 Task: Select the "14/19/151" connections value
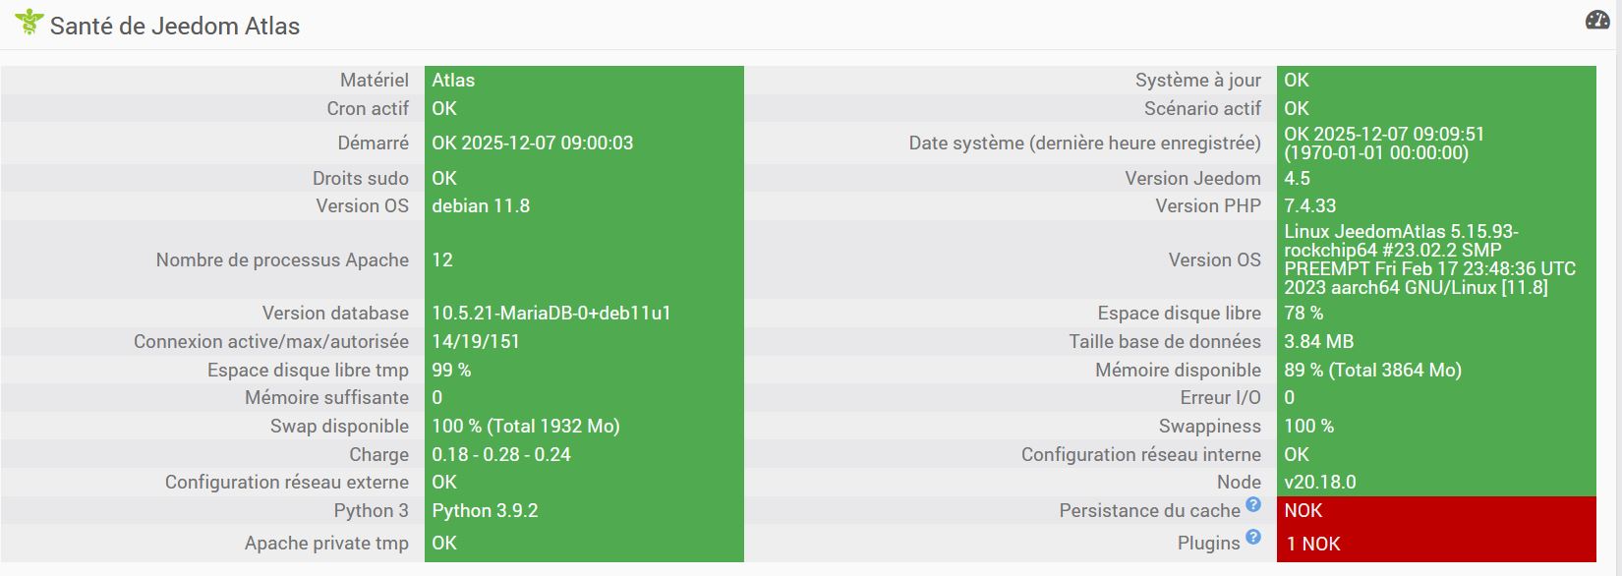coord(476,342)
